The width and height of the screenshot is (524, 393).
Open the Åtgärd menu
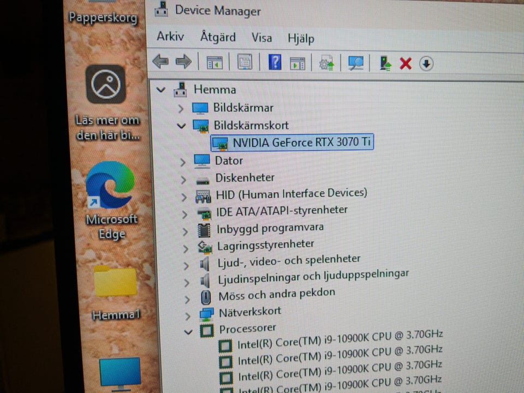coord(218,37)
